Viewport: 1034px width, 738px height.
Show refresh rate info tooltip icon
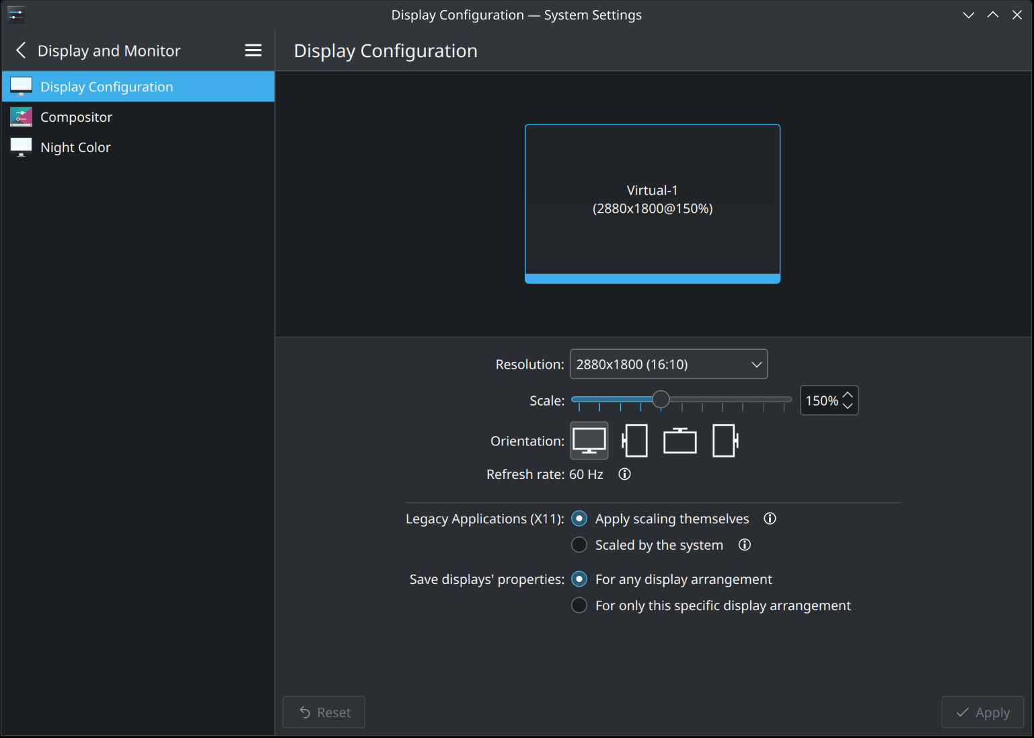tap(624, 474)
